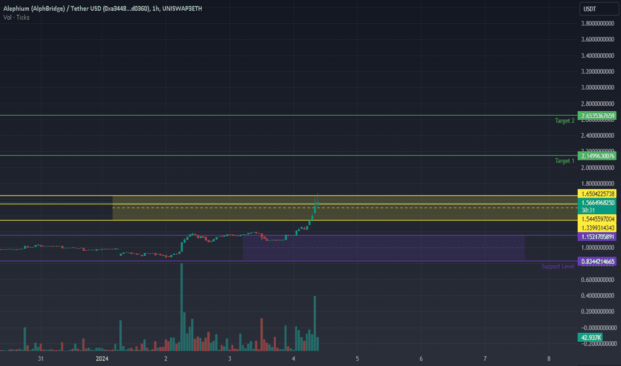Click the 2.4000000000 price axis label
The width and height of the screenshot is (621, 366).
pos(597,136)
